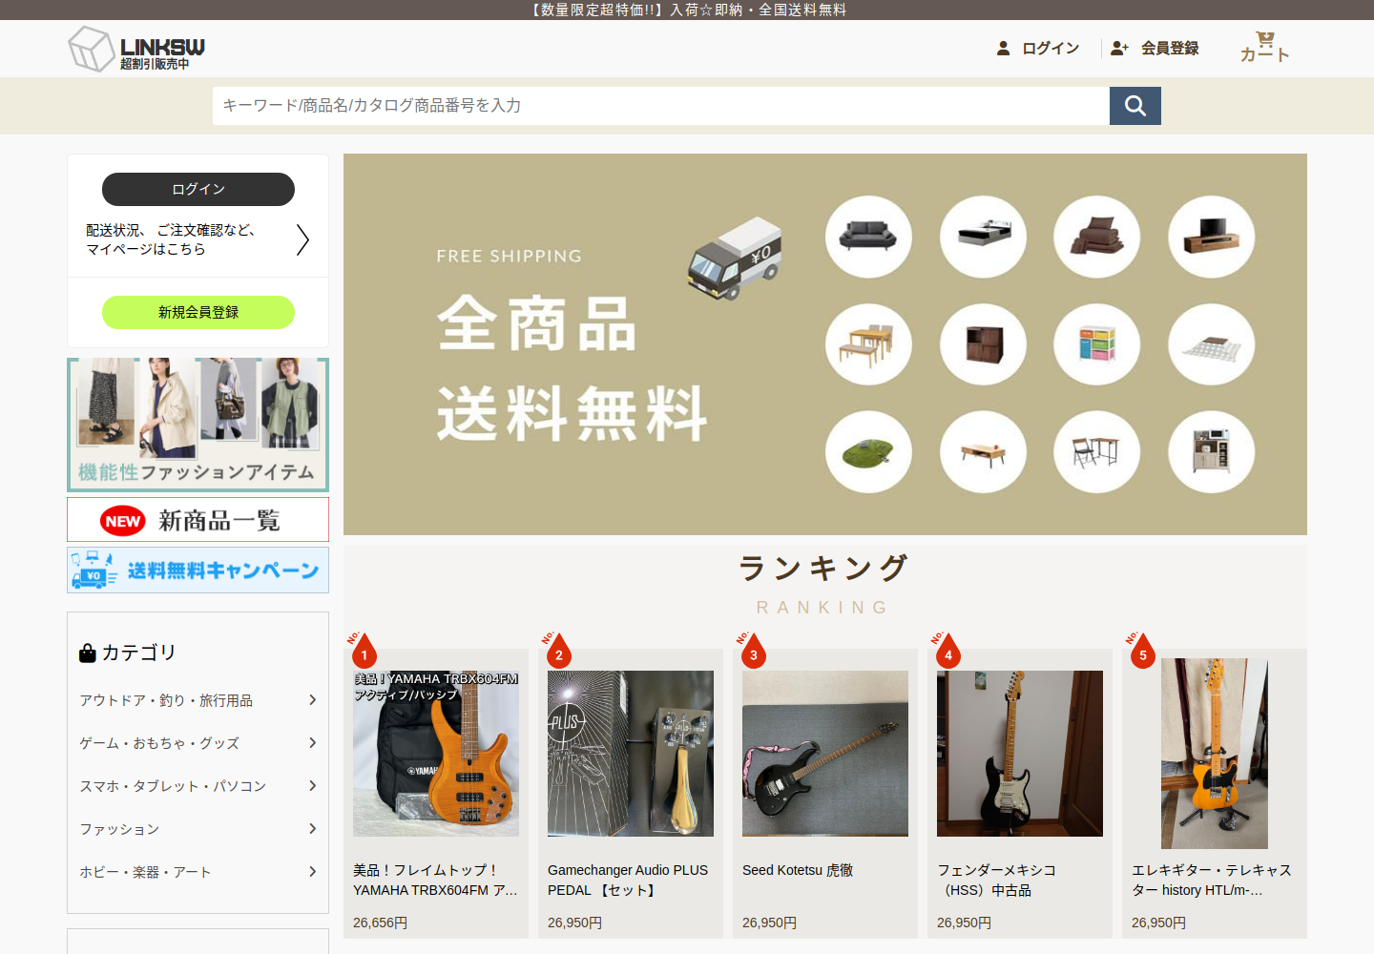Open マイページ arrow in login panel
This screenshot has height=954, width=1374.
pyautogui.click(x=302, y=239)
